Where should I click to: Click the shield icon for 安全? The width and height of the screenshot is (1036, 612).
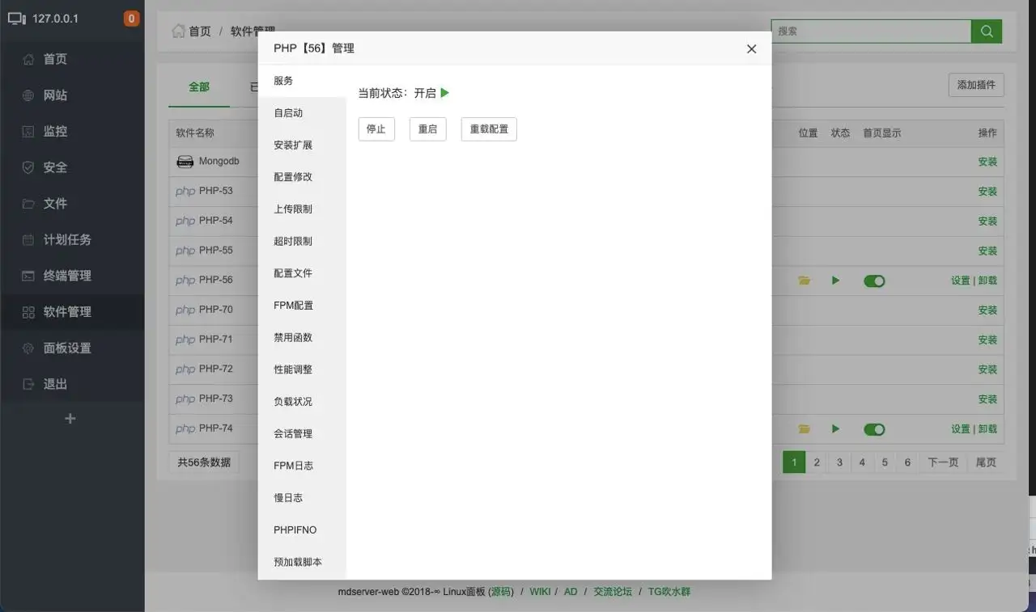coord(28,167)
